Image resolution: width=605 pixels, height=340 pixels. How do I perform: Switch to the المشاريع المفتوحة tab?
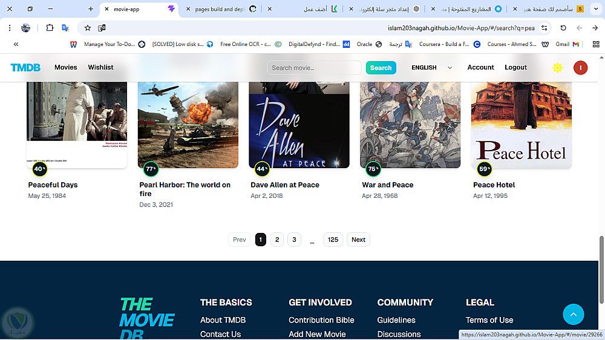click(466, 9)
